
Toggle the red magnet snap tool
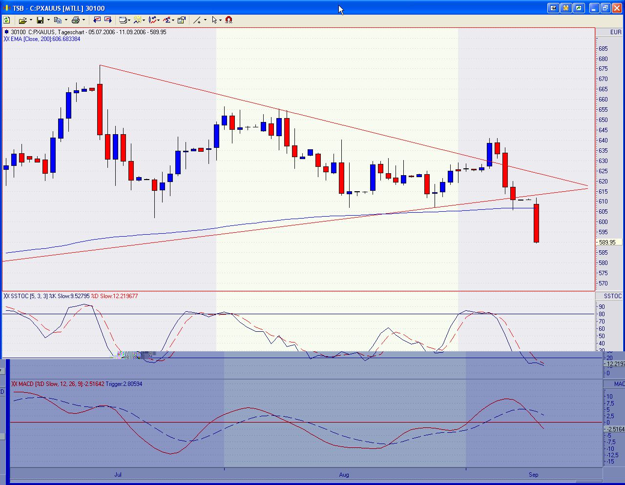click(229, 20)
